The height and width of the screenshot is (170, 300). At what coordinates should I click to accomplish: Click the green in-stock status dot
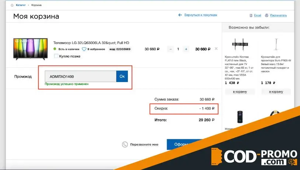coord(55,49)
